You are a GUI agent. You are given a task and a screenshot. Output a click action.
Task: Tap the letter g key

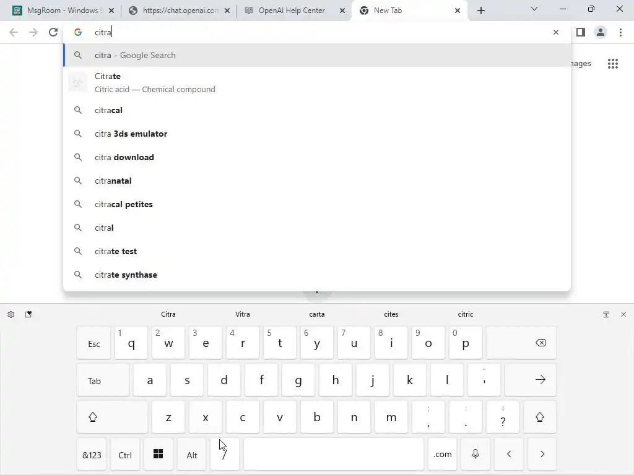(298, 380)
